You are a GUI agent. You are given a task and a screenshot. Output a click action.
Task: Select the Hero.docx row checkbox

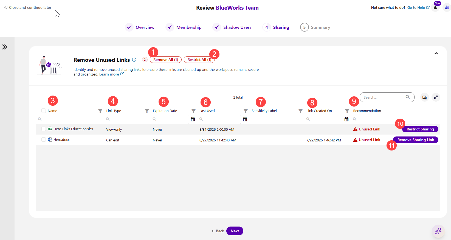point(44,139)
